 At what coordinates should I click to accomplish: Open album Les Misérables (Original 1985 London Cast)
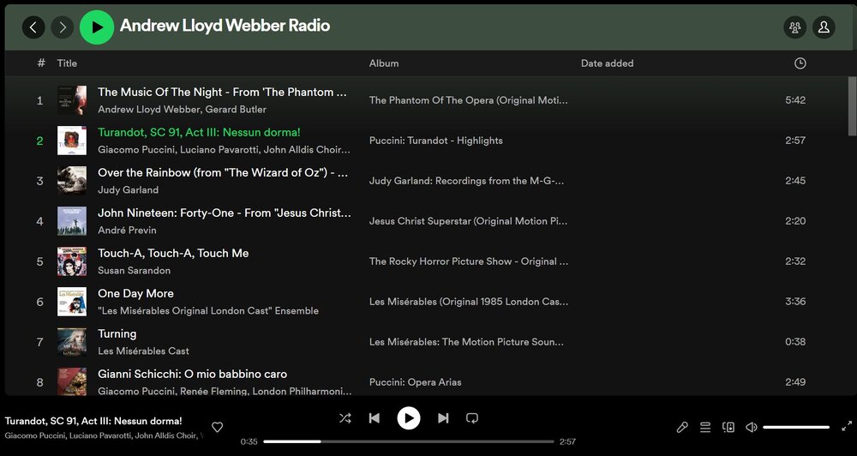(x=469, y=302)
